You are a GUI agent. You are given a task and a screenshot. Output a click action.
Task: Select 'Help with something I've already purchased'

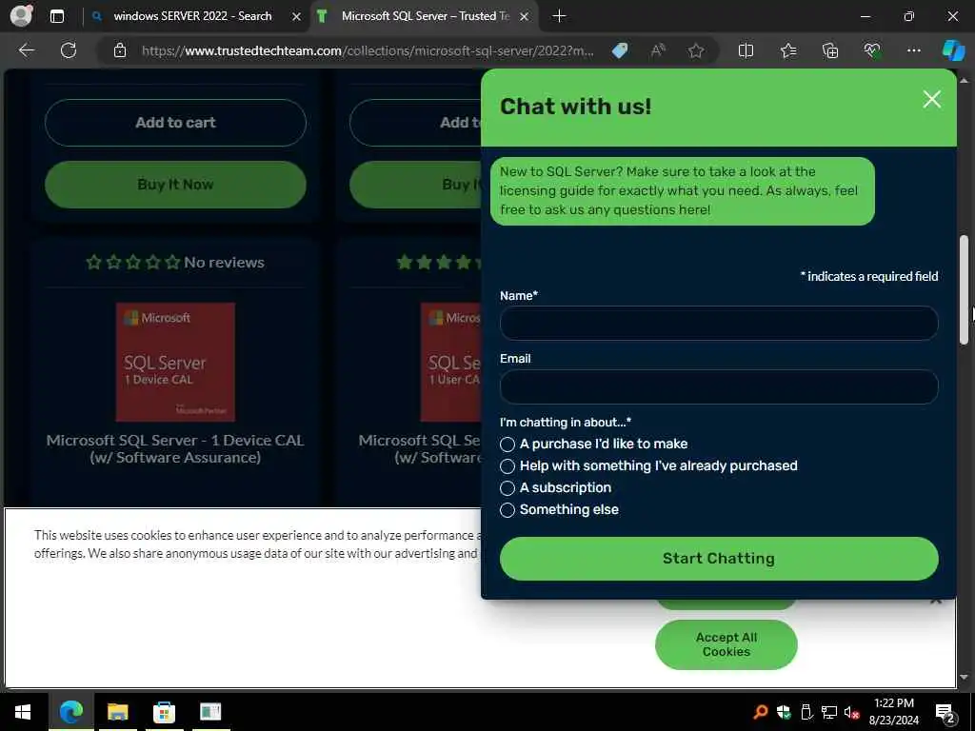pyautogui.click(x=507, y=466)
